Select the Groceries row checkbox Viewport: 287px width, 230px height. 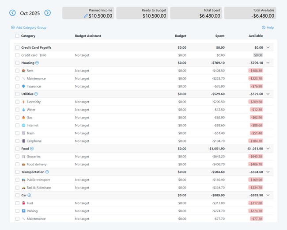(17, 157)
